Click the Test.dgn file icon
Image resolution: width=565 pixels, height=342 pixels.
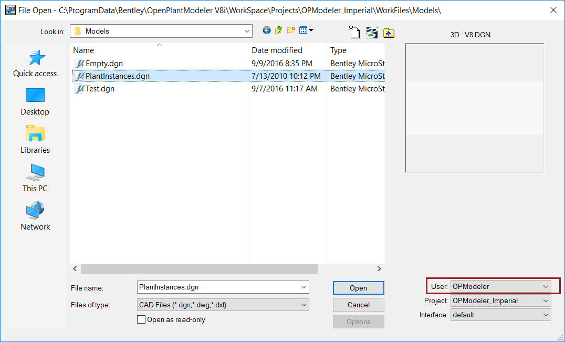pos(79,89)
